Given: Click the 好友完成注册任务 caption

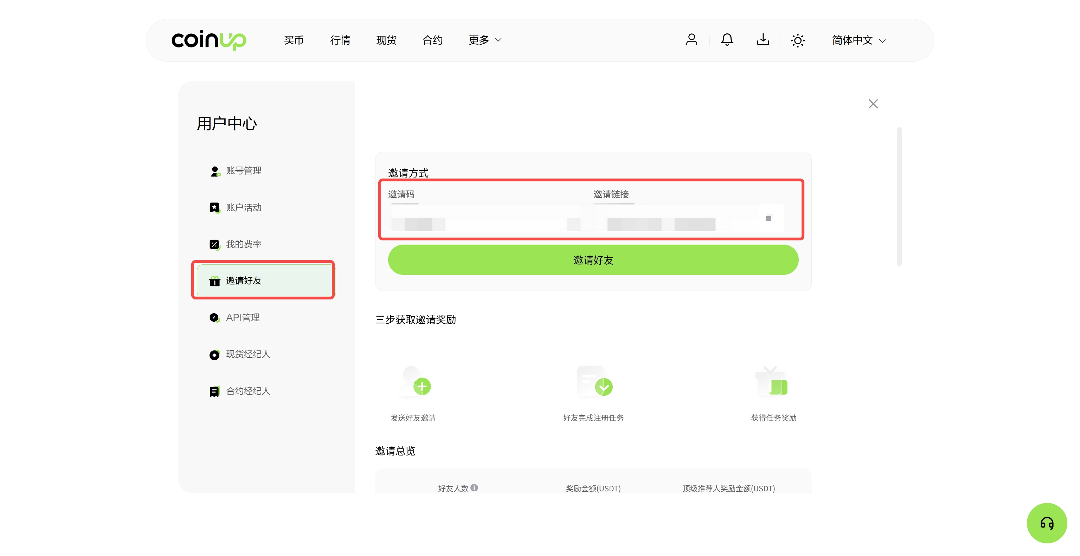Looking at the screenshot, I should point(593,418).
